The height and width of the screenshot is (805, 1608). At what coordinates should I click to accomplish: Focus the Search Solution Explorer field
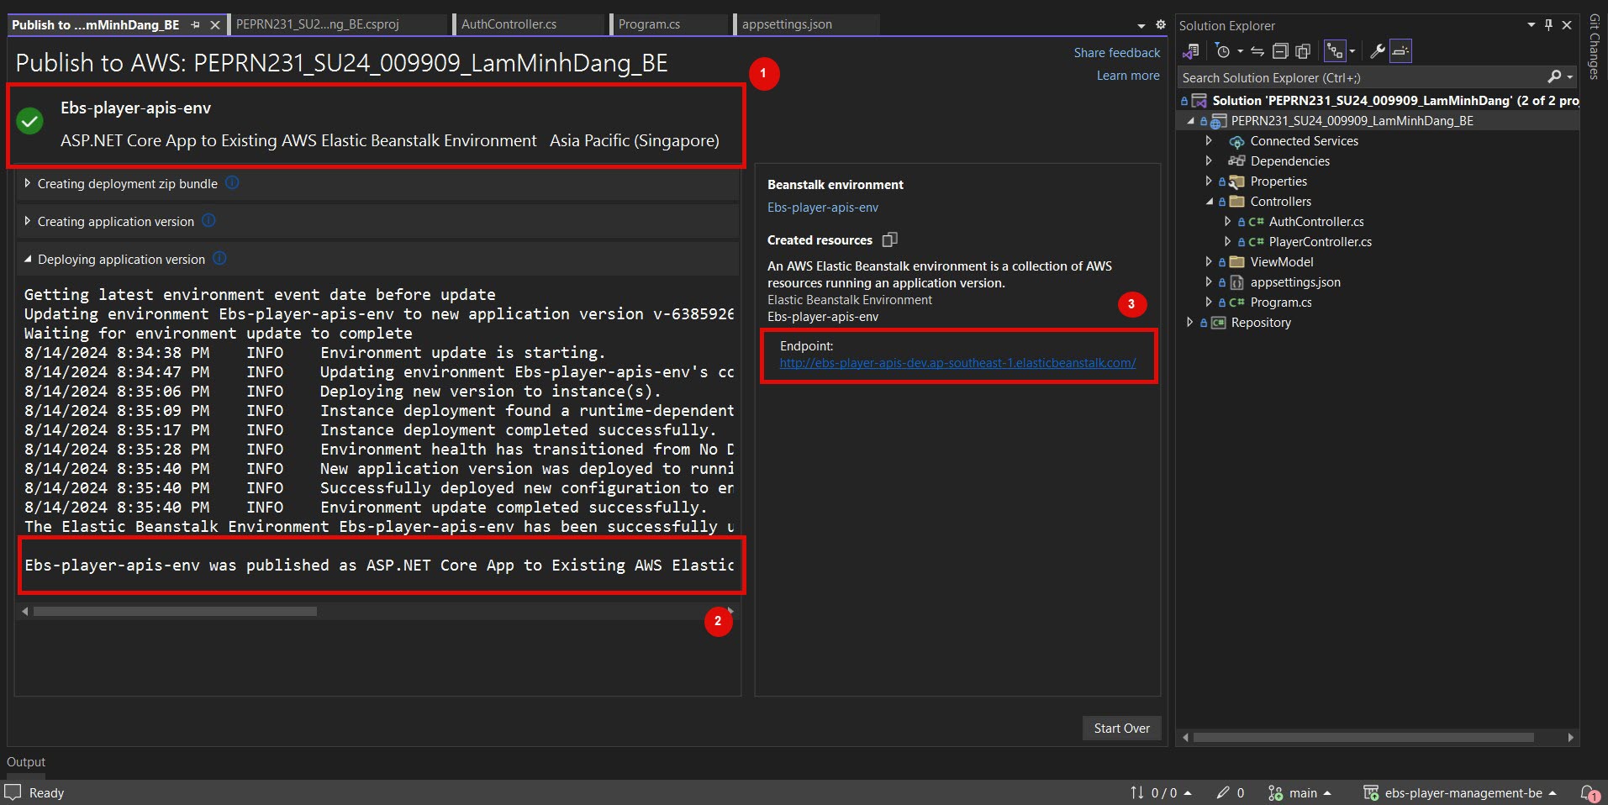1362,77
